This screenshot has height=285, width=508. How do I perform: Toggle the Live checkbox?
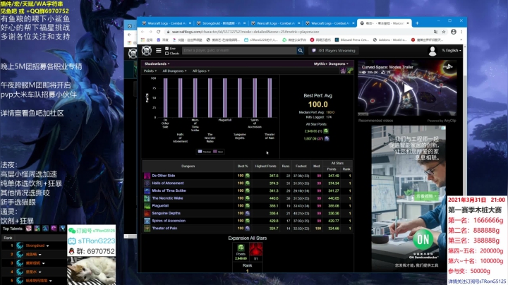(167, 48)
